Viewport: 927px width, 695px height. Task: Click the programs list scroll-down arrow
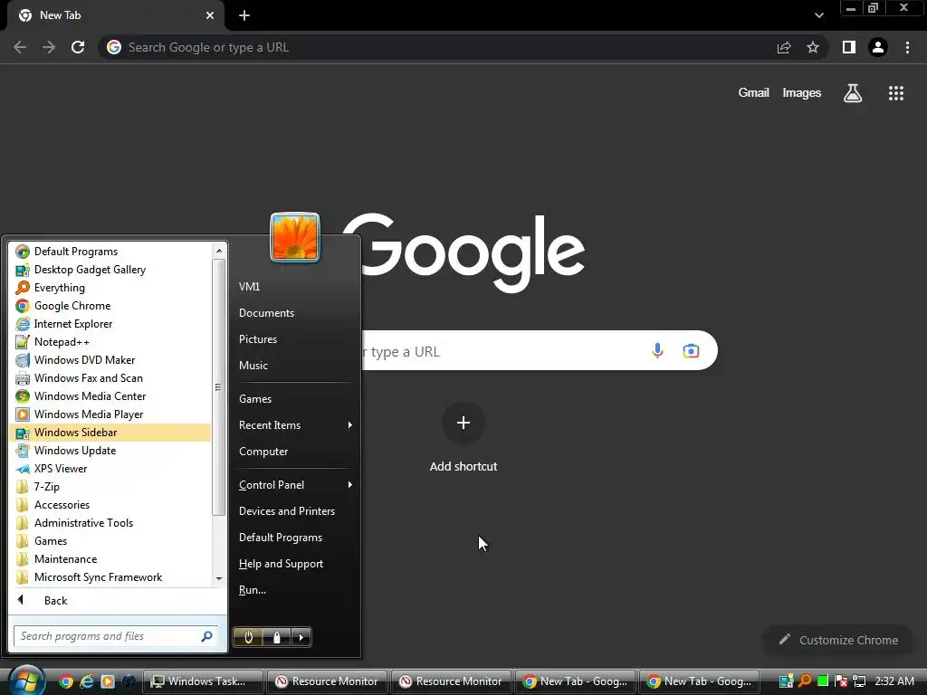click(219, 578)
